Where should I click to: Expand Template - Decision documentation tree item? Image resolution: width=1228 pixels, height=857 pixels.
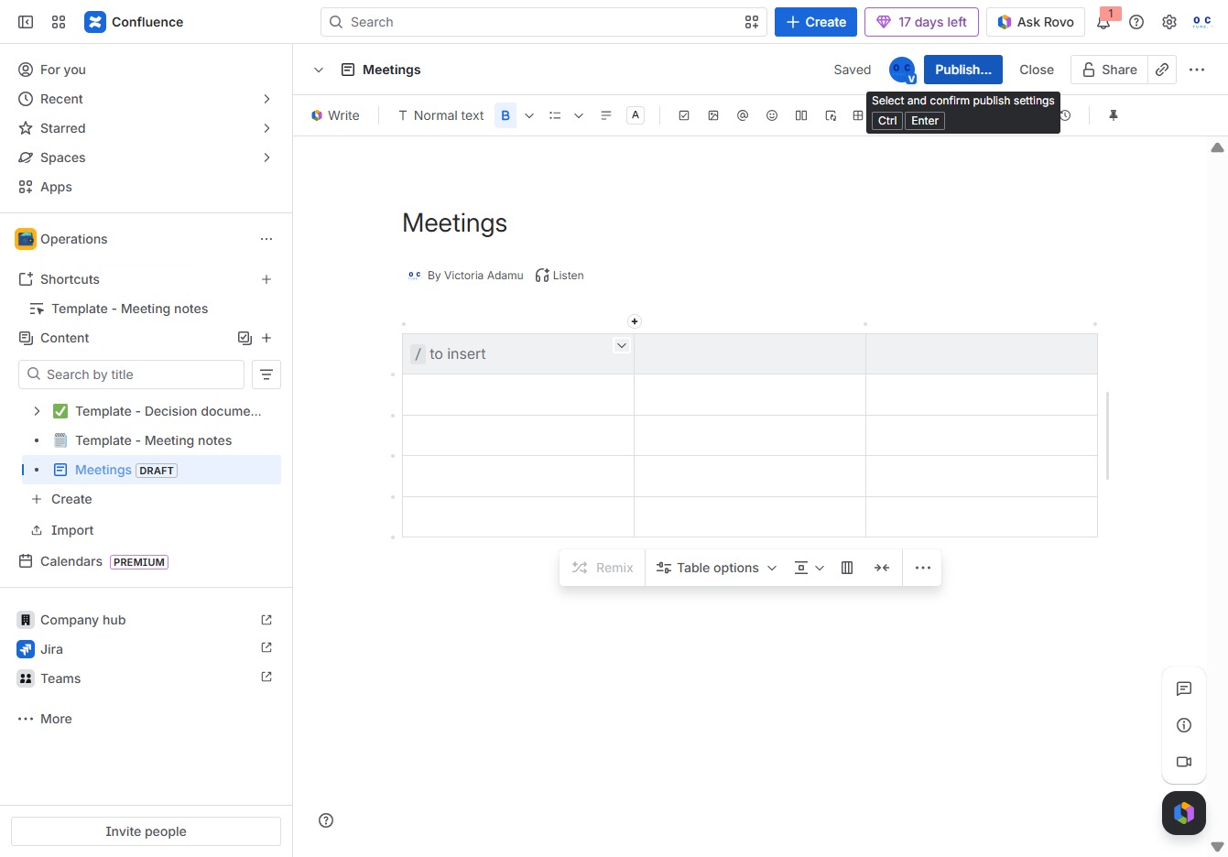point(37,411)
